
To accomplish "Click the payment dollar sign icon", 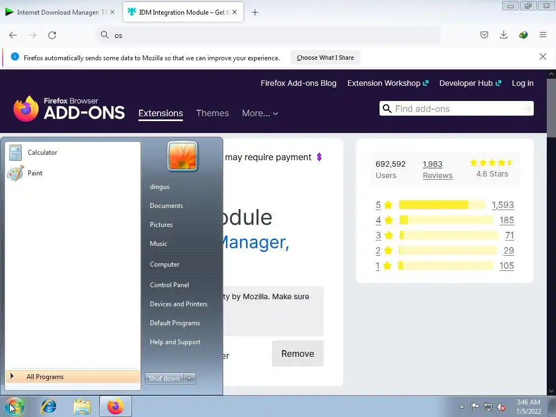I will [x=319, y=157].
